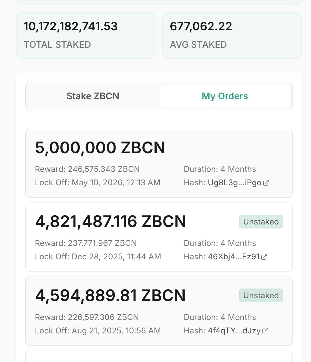Switch to the Stake ZBCN tab
This screenshot has width=311, height=362.
pyautogui.click(x=93, y=96)
